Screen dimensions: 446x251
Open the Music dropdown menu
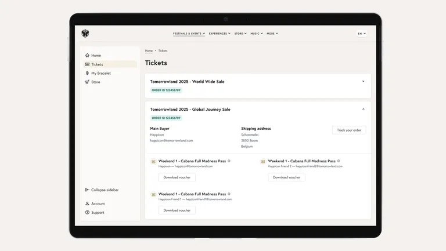coord(257,34)
